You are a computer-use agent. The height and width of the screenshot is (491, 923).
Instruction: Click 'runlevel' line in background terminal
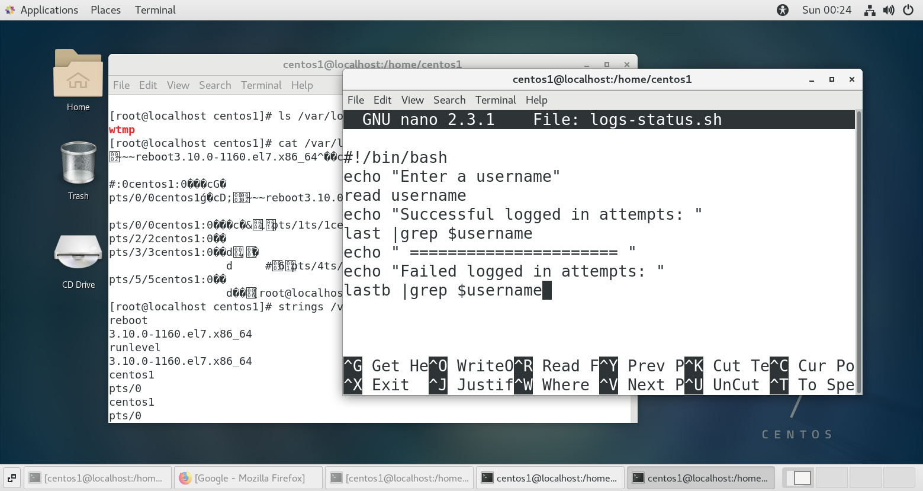point(135,348)
